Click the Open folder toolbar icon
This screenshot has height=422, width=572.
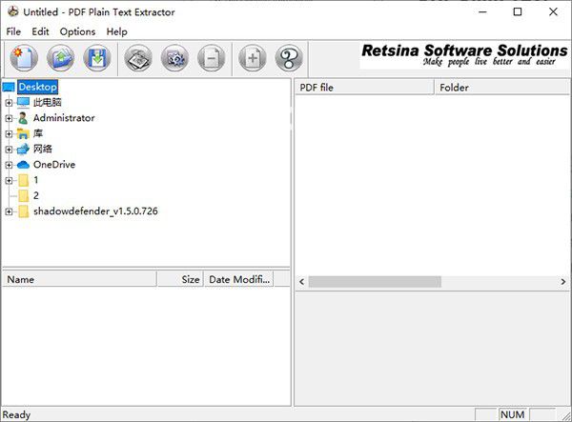(x=61, y=58)
